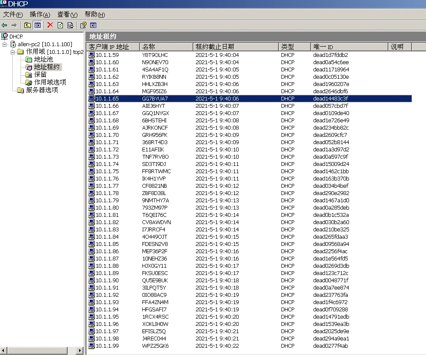426x355 pixels.
Task: Click unique ID dead0277f4ab
Action: pos(330,346)
